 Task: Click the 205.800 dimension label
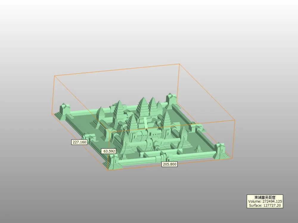point(170,164)
